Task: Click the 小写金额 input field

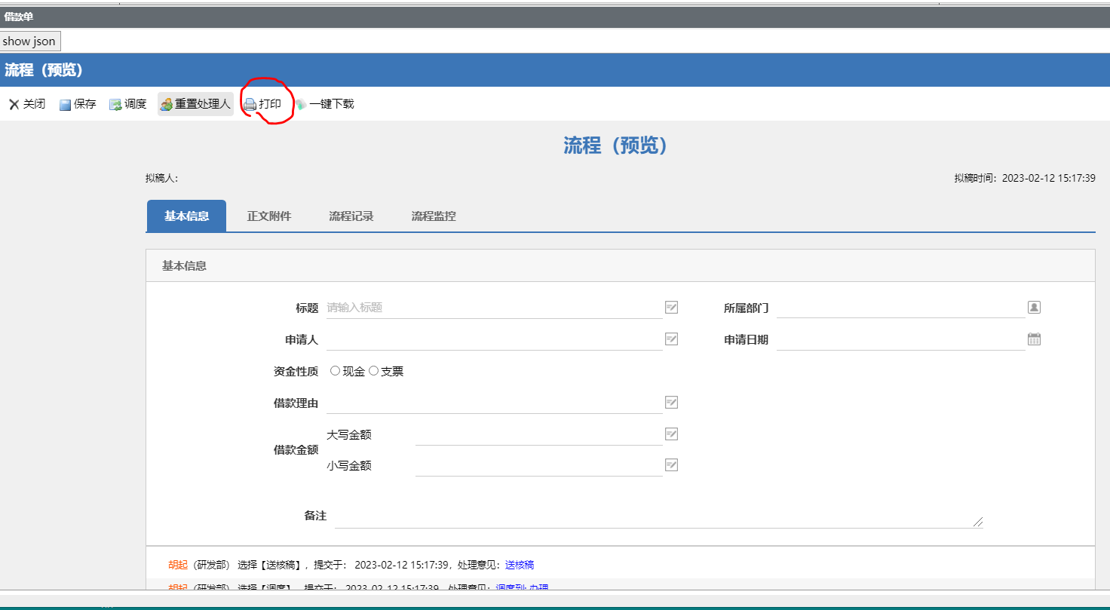Action: pos(539,466)
